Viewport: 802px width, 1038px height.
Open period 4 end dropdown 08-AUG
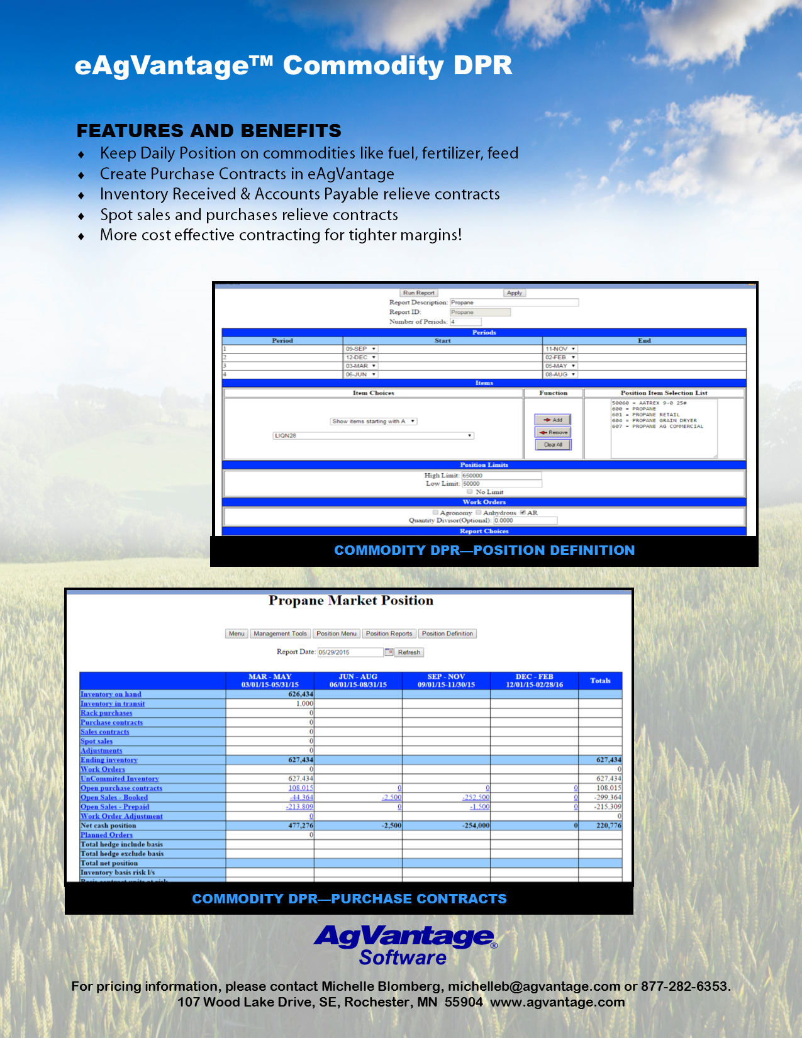pos(560,374)
